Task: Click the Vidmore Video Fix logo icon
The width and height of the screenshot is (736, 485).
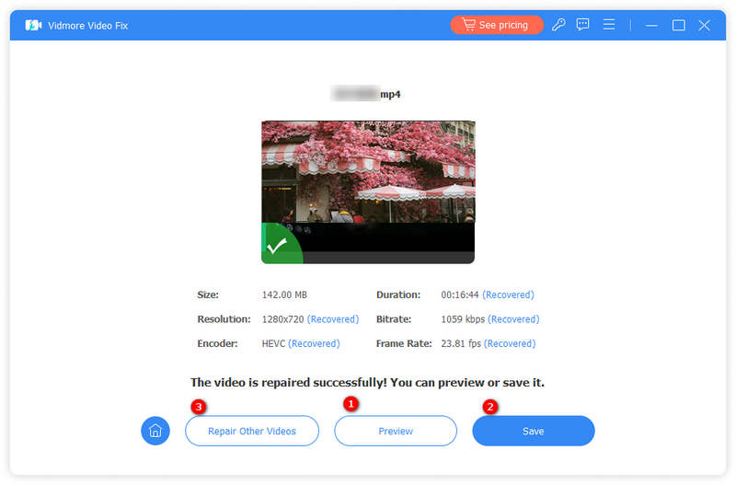Action: (x=34, y=25)
